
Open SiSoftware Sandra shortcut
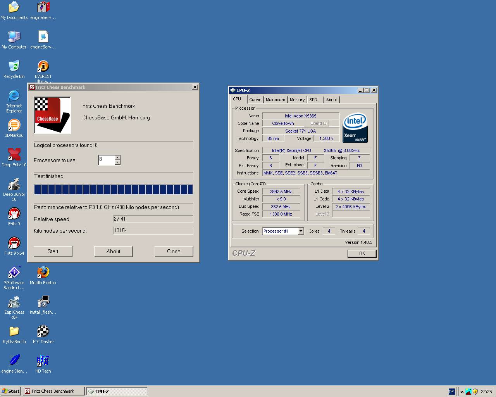point(14,278)
